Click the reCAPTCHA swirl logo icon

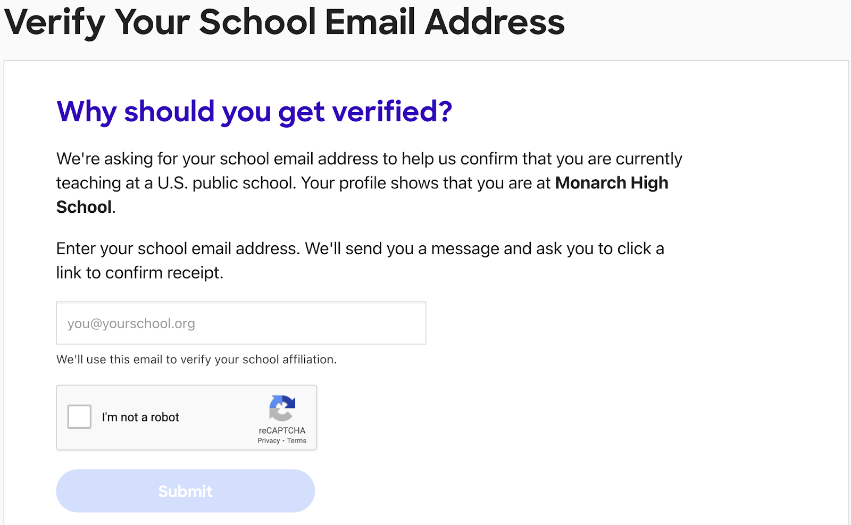click(x=282, y=409)
